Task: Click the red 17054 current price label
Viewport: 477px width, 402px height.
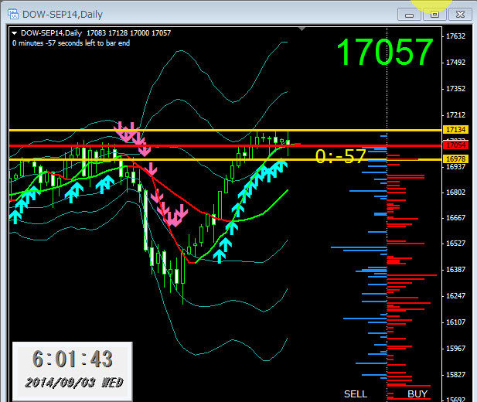Action: [x=455, y=145]
